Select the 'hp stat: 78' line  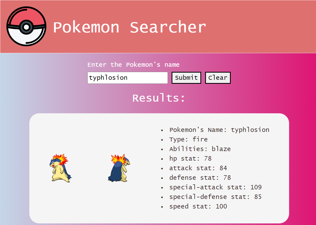(x=191, y=159)
